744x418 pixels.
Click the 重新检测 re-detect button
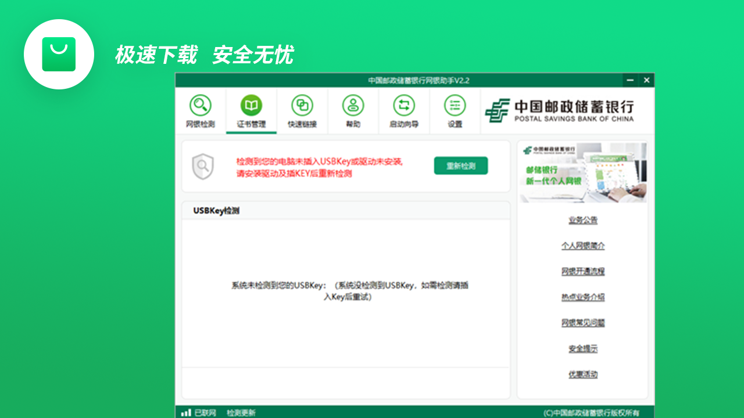tap(460, 165)
